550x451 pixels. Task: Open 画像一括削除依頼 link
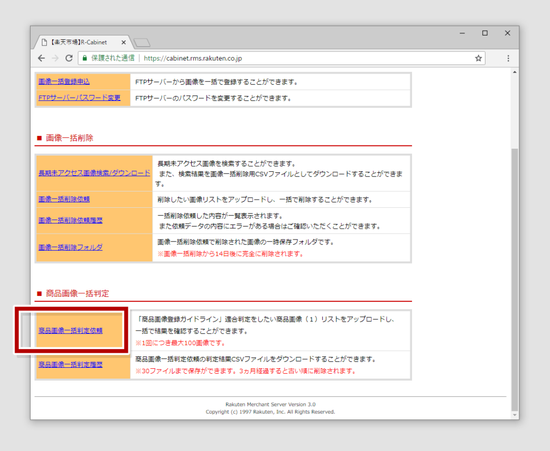64,199
